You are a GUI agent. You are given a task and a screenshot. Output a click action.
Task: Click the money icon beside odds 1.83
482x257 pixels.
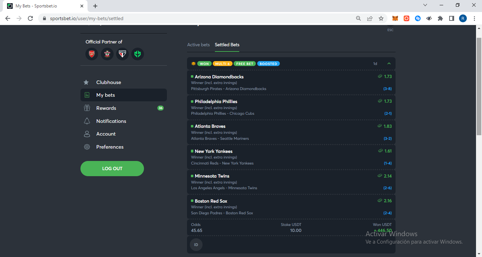pos(380,126)
